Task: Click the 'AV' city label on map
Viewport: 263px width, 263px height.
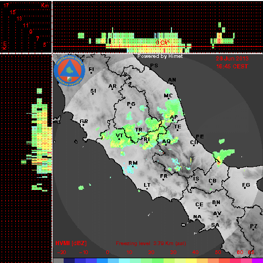Action: 217,214
